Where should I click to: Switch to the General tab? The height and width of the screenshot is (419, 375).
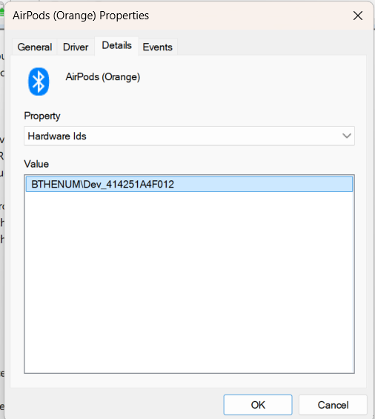[x=34, y=47]
